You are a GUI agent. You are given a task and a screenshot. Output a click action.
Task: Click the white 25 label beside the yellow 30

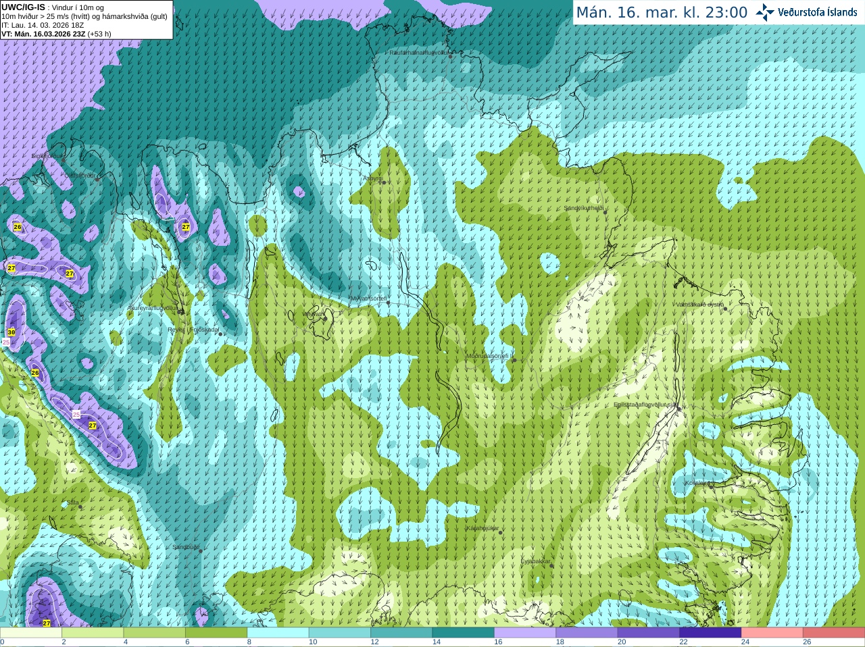point(6,342)
